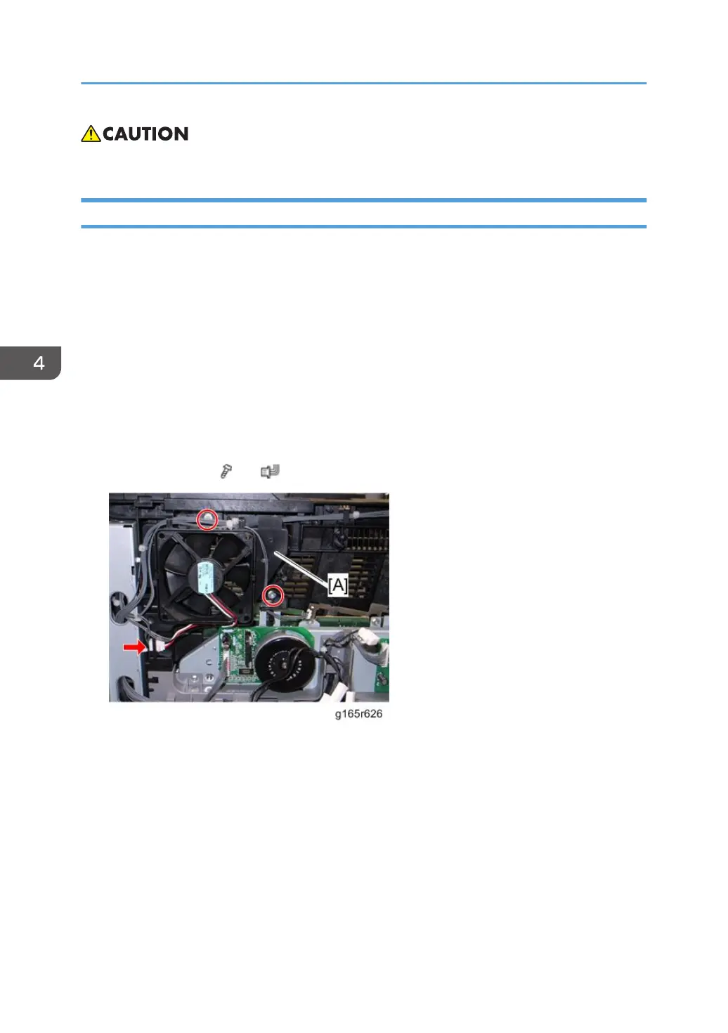This screenshot has width=728, height=1033.
Task: Click the fan assembly photo
Action: click(249, 597)
